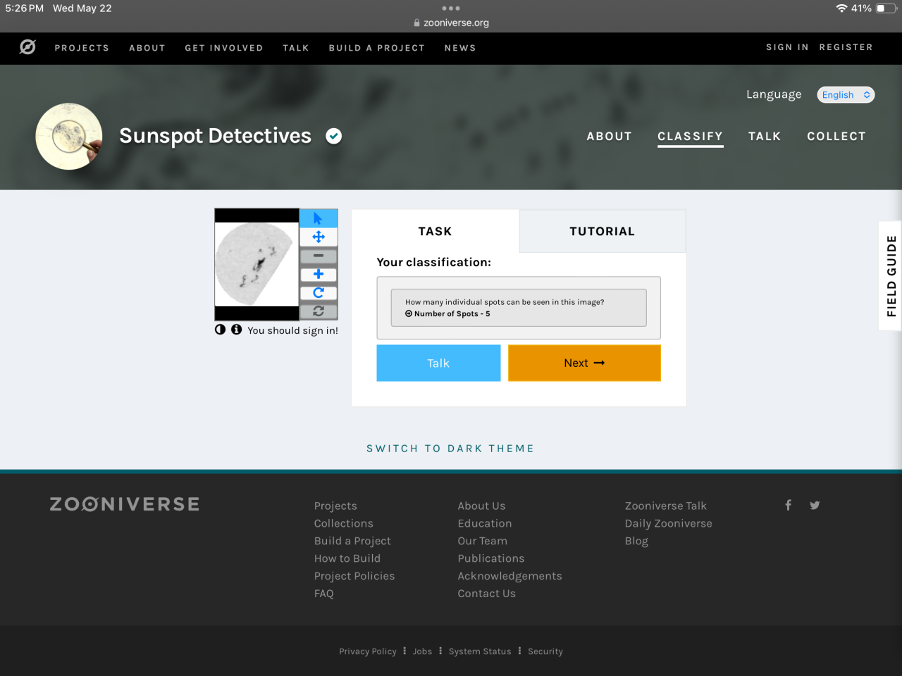Click the blue Talk button
The height and width of the screenshot is (676, 902).
coord(438,363)
